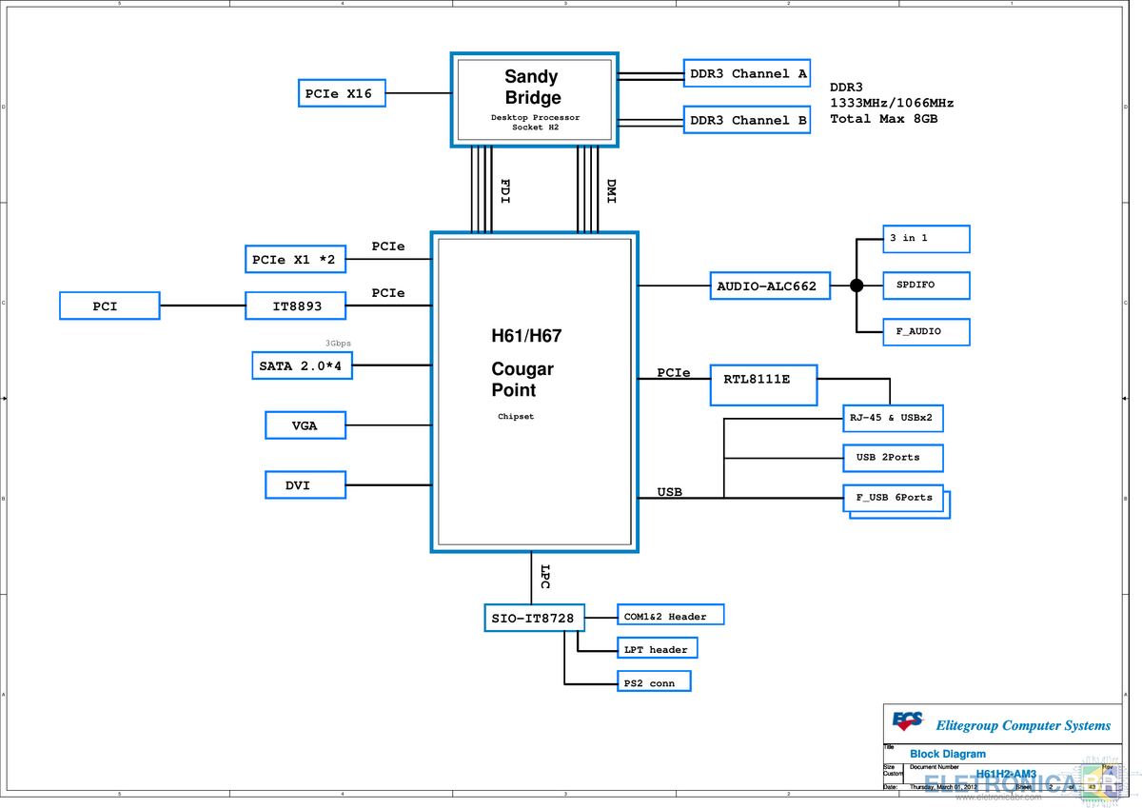Click the DMI bus label
1142x808 pixels.
pyautogui.click(x=611, y=191)
